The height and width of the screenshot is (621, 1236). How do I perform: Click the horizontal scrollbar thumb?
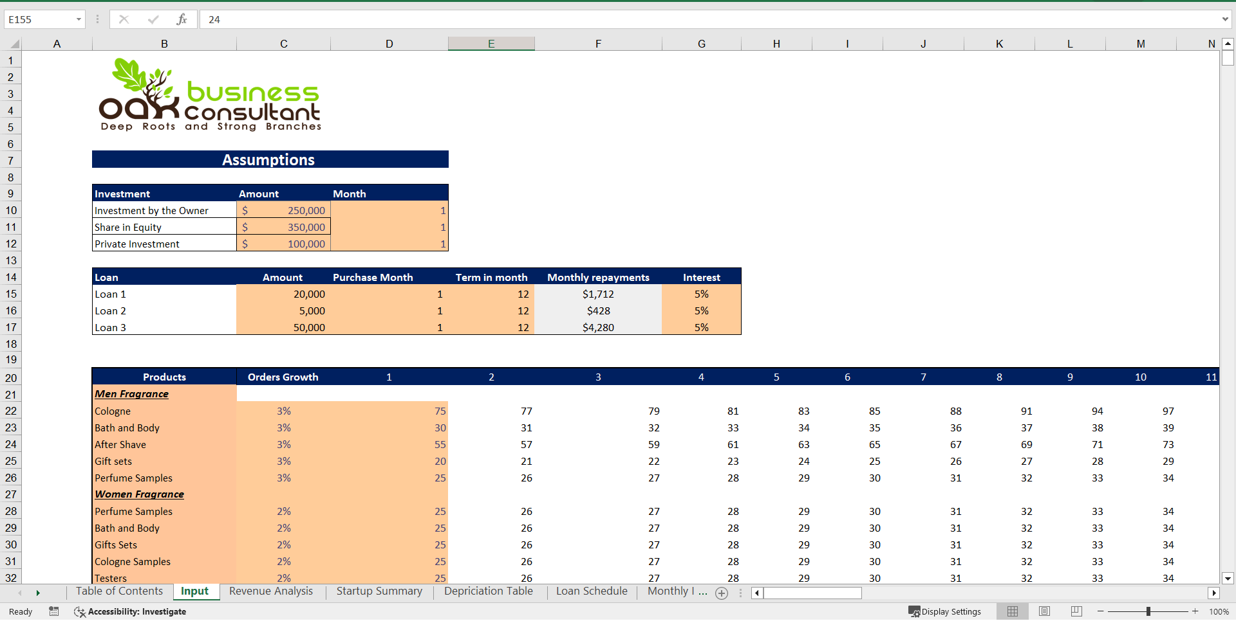[x=812, y=593]
